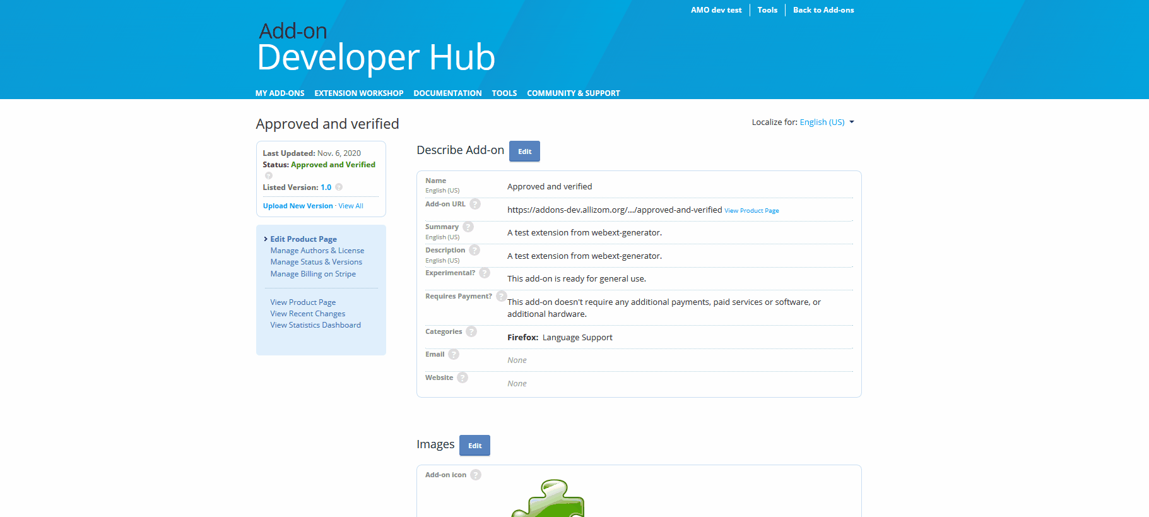The image size is (1149, 517).
Task: Click the 'Nov. 6, 2020' last updated date
Action: pyautogui.click(x=339, y=153)
